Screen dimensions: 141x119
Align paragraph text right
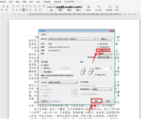coord(20,10)
